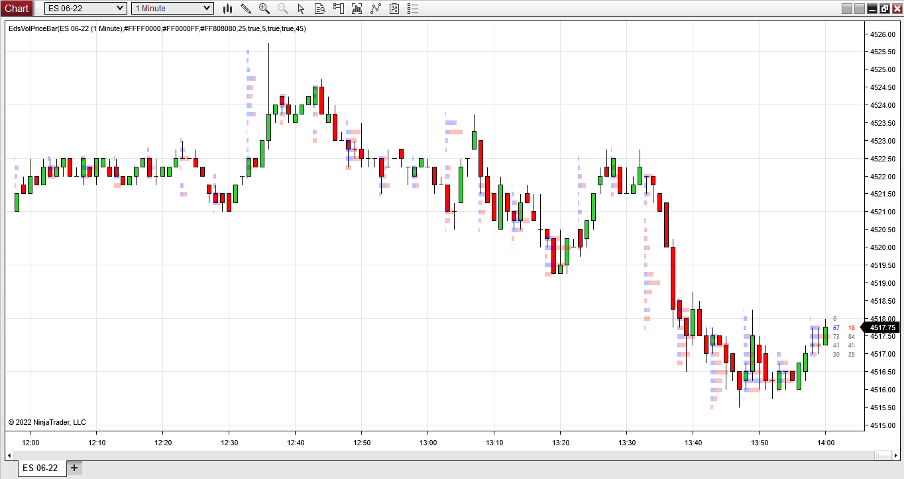
Task: Open the chart style (candlestick) icon
Action: click(x=227, y=9)
